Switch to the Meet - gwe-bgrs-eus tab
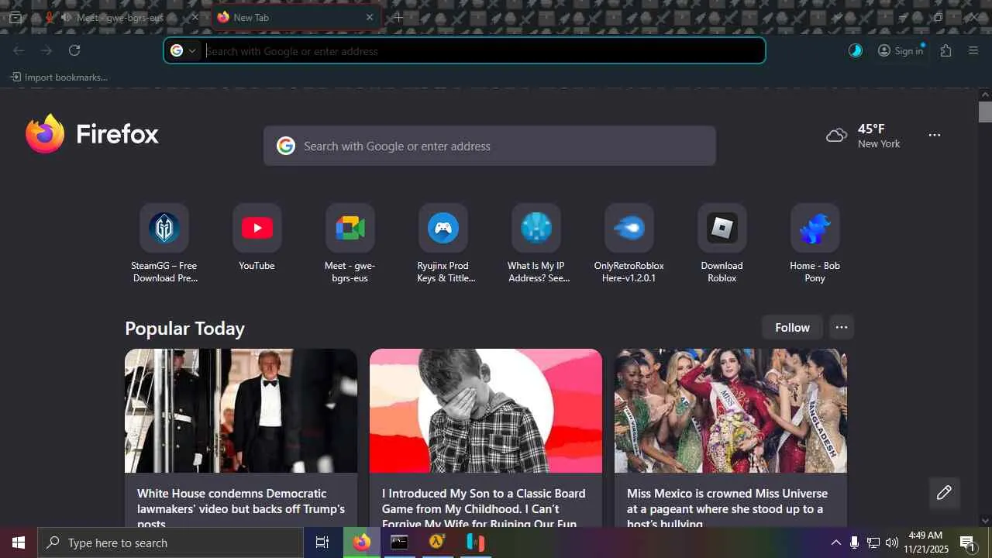The height and width of the screenshot is (558, 992). (120, 17)
